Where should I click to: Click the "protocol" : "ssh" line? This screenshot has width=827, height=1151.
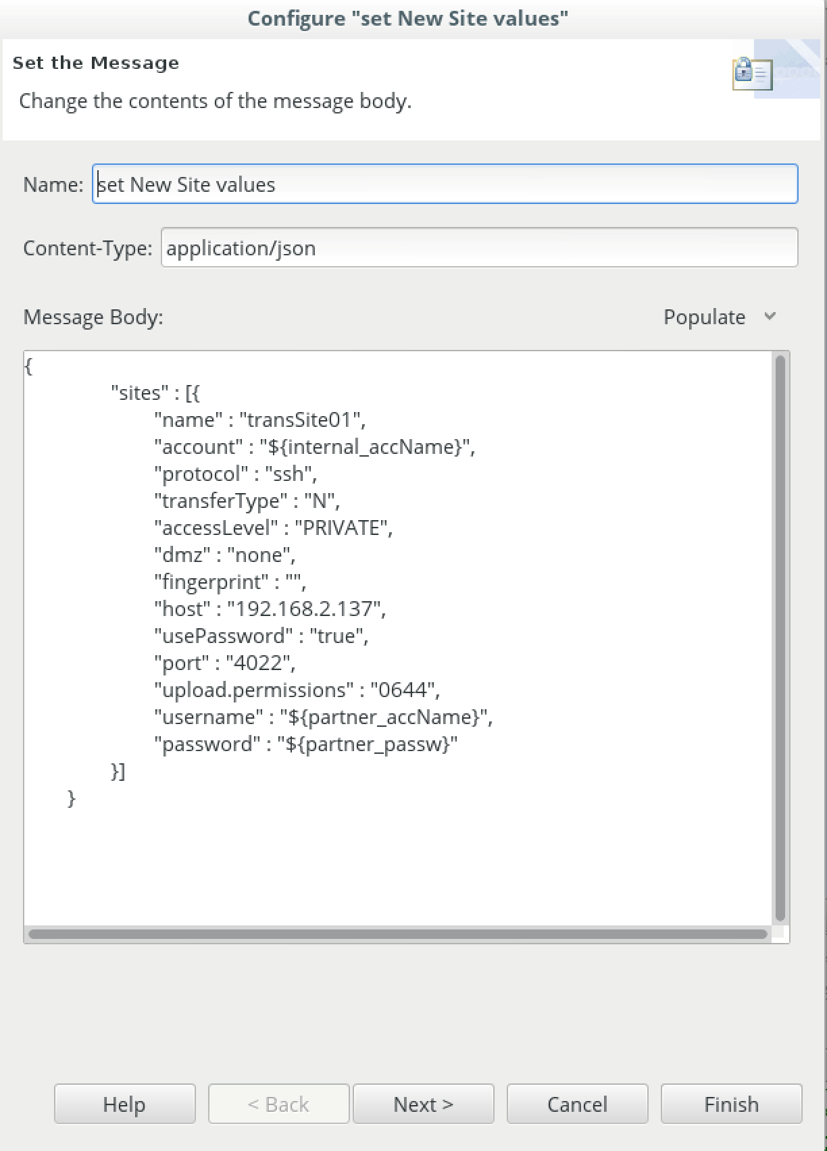(x=236, y=474)
